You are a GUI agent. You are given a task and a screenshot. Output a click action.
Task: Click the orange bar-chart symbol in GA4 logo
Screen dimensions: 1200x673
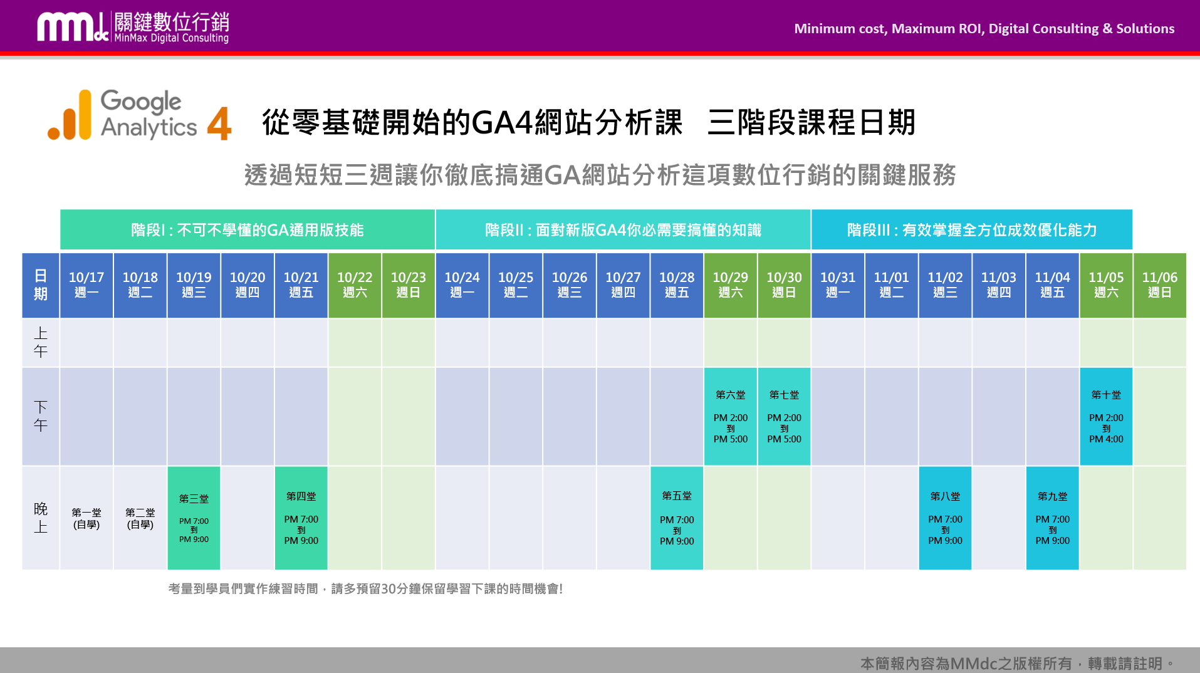(x=71, y=115)
